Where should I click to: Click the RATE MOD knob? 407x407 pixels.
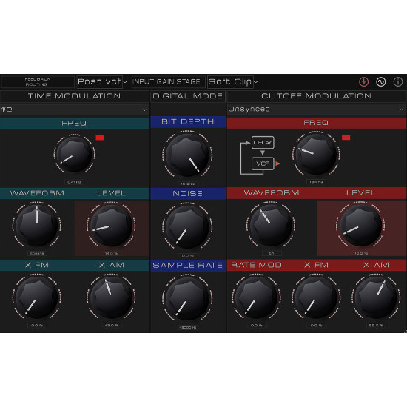[x=257, y=297]
